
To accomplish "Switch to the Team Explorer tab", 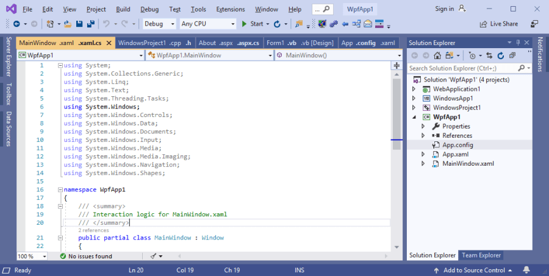I will (481, 255).
